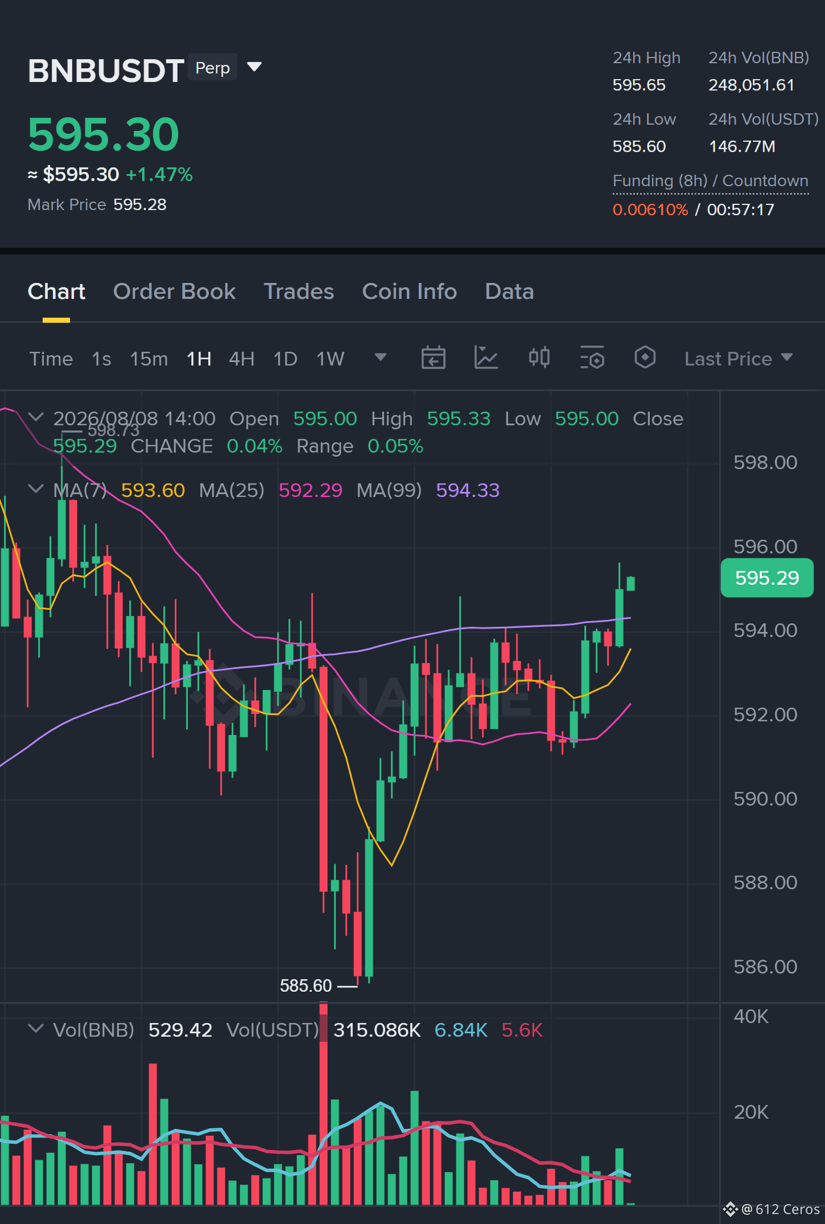
Task: Switch to the Order Book tab
Action: (x=174, y=291)
